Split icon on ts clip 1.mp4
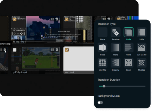Screen dimensions: 153x112 click(x=104, y=19)
